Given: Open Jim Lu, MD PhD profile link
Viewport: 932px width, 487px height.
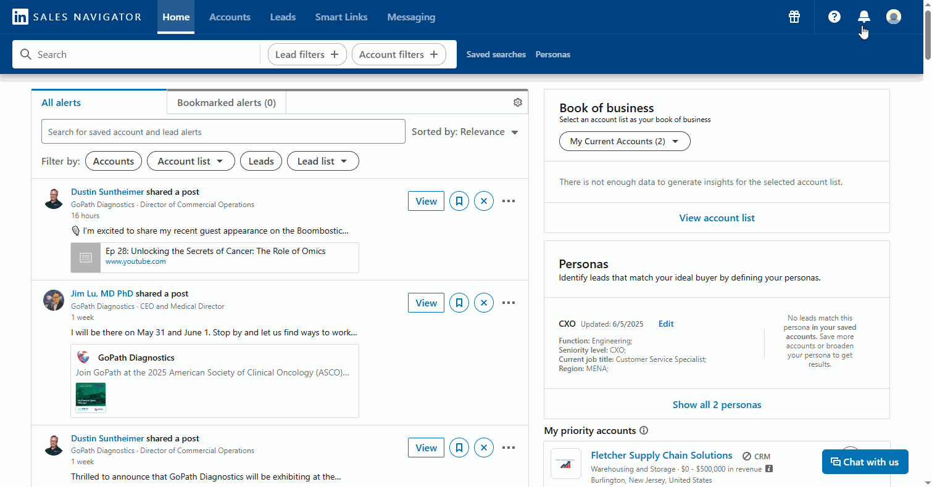Looking at the screenshot, I should (102, 293).
